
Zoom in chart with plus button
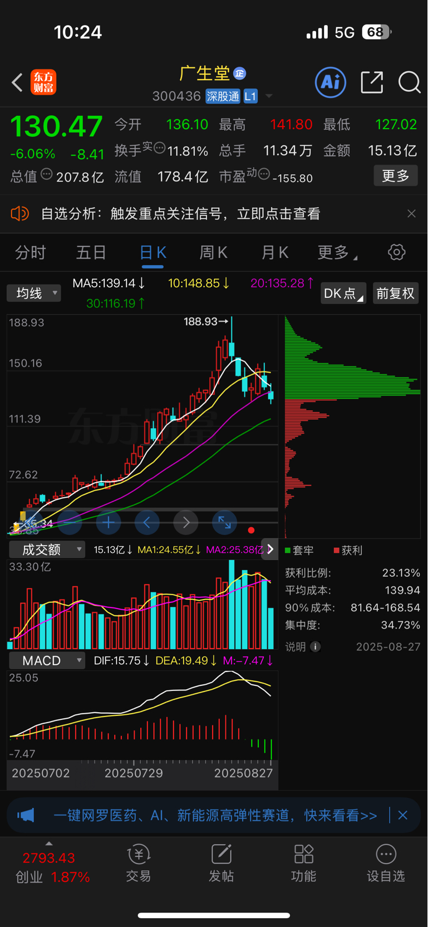[109, 522]
